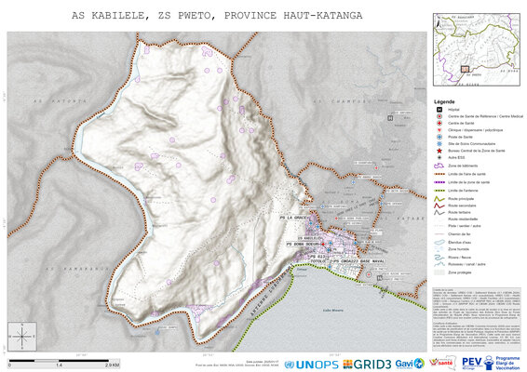Image resolution: width=527 pixels, height=372 pixels.
Task: Click the hospital marker in AS Chamfubu area
Action: (390, 118)
